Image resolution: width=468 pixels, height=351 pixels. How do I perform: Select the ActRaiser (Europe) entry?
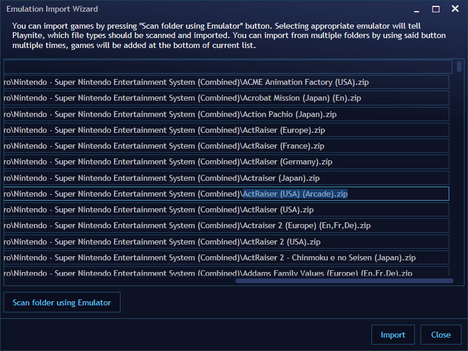(x=228, y=130)
